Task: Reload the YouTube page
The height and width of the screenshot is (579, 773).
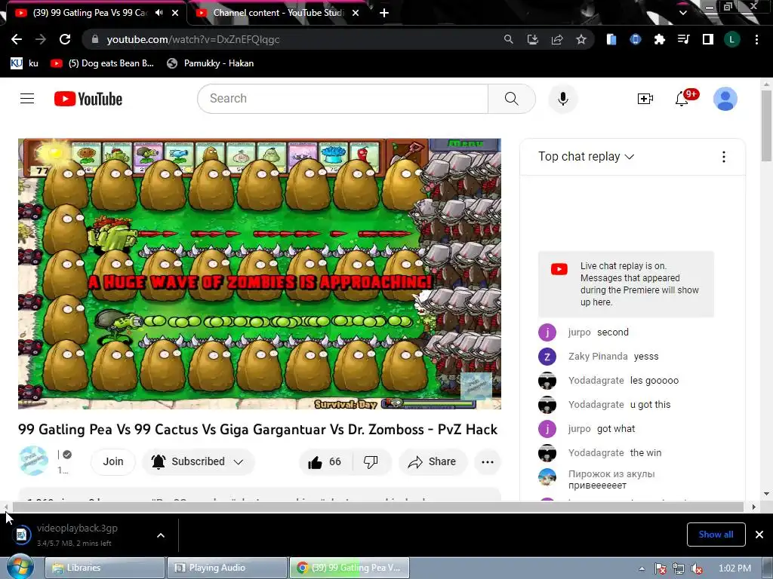Action: 65,39
